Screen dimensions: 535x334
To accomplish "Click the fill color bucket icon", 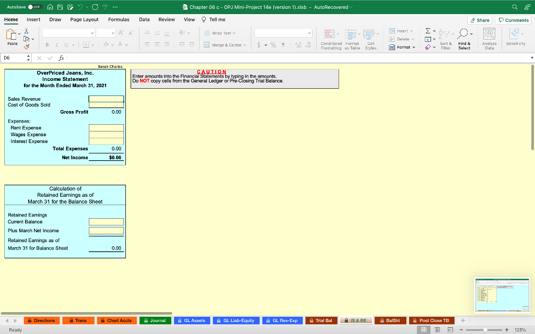I will click(x=106, y=44).
